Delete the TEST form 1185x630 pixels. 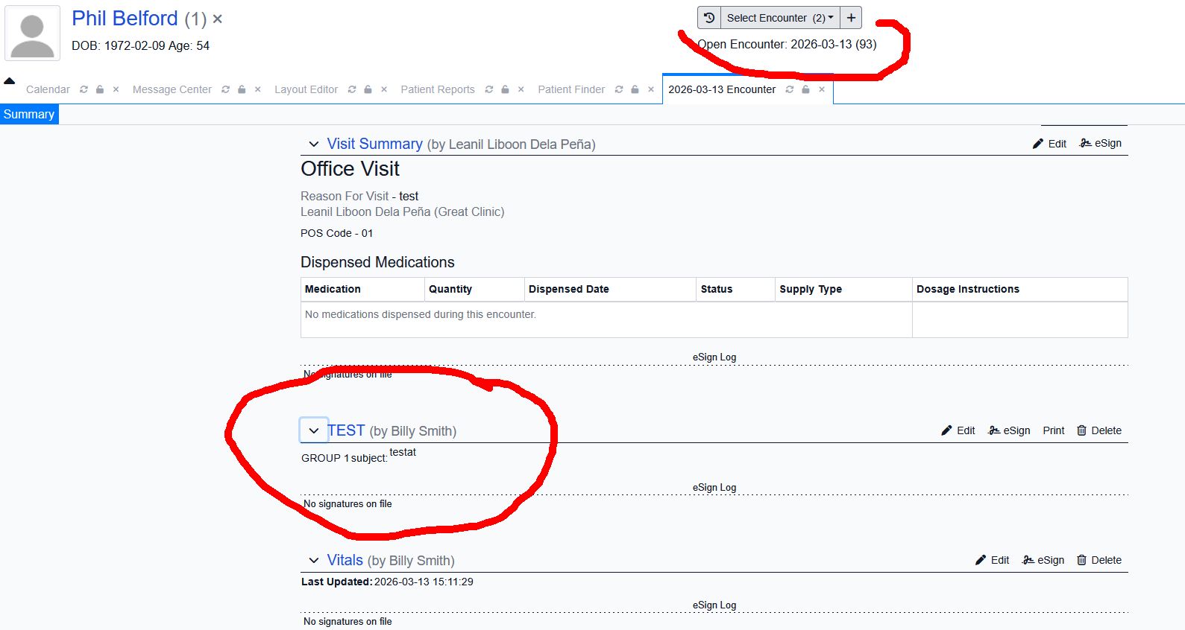(x=1099, y=430)
